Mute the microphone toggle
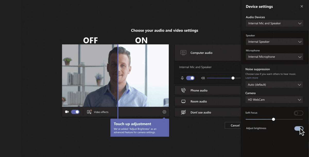Viewport: 309px width, 157px height. 190,78
